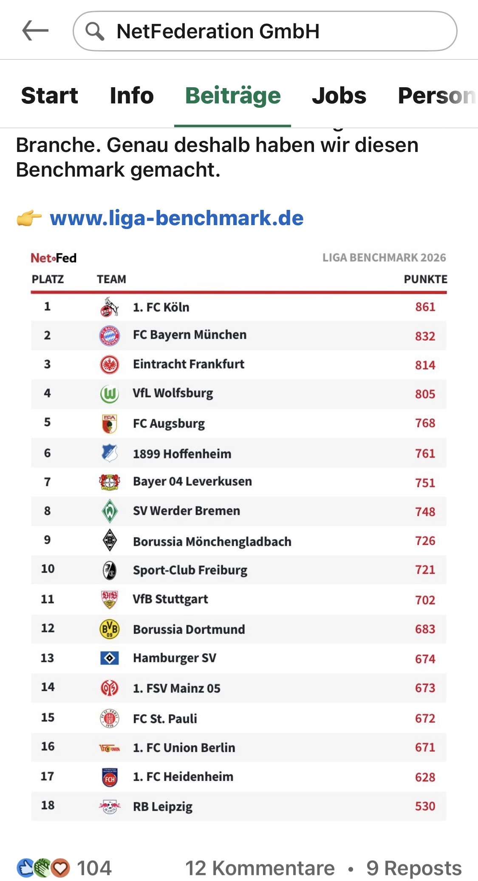Viewport: 478px width, 881px height.
Task: Switch to the Personen tab
Action: tap(438, 95)
